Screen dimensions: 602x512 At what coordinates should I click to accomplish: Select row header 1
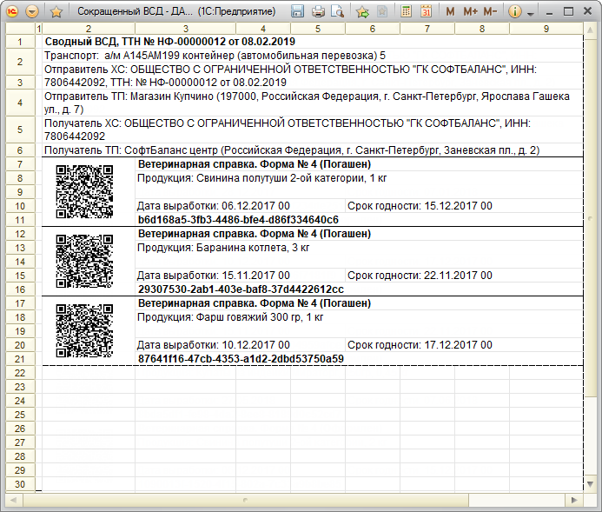coord(20,42)
